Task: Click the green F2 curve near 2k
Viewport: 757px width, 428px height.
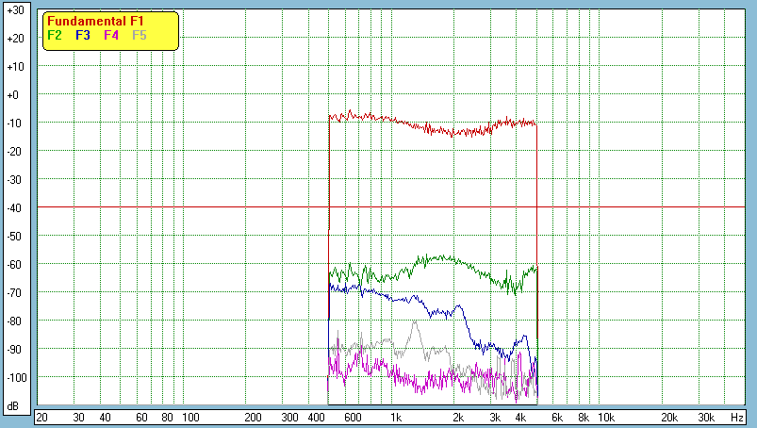Action: tap(458, 259)
